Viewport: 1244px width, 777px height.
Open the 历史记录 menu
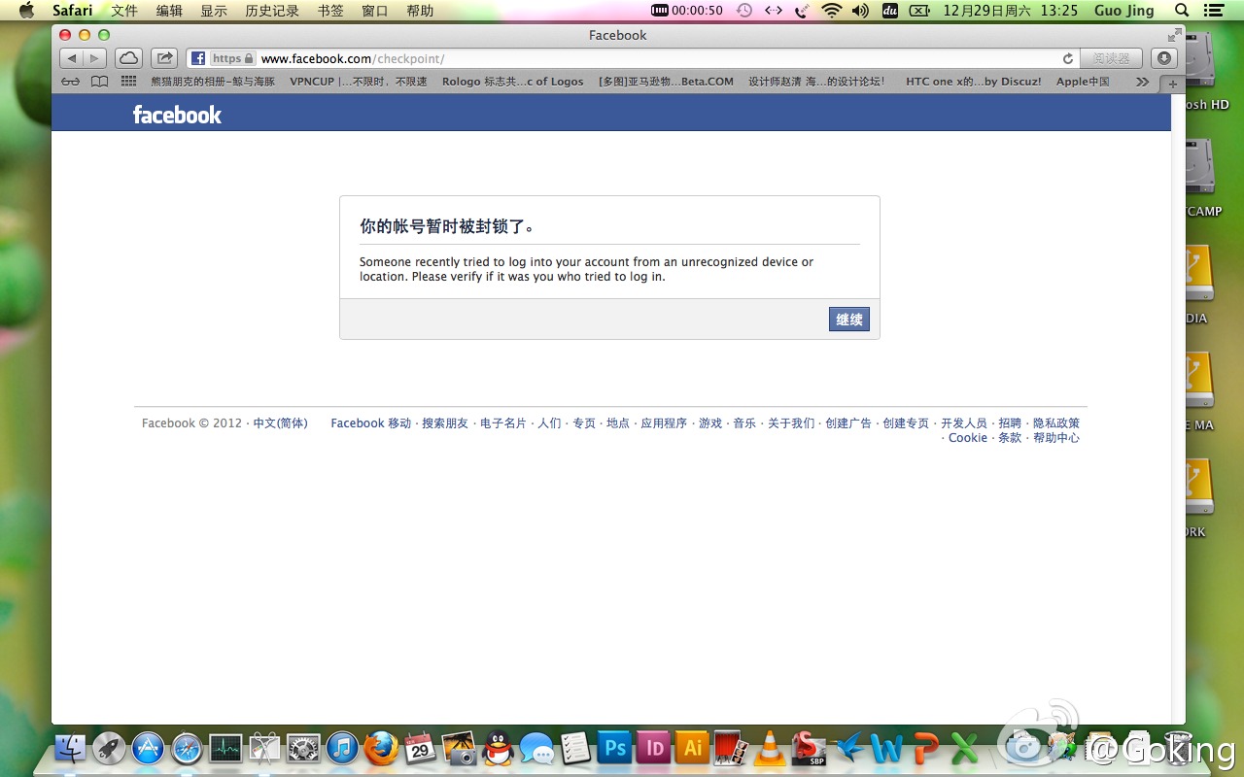tap(272, 11)
